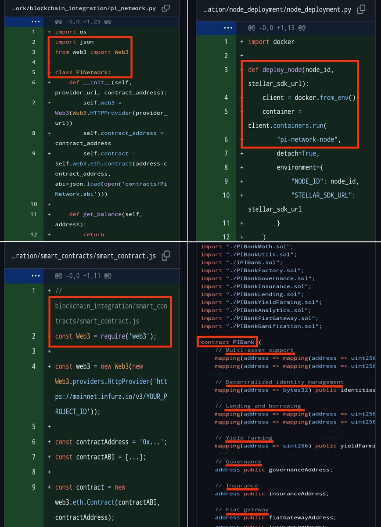The image size is (381, 527).
Task: Click import './PIBankFactory.sol' line
Action: pos(252,271)
